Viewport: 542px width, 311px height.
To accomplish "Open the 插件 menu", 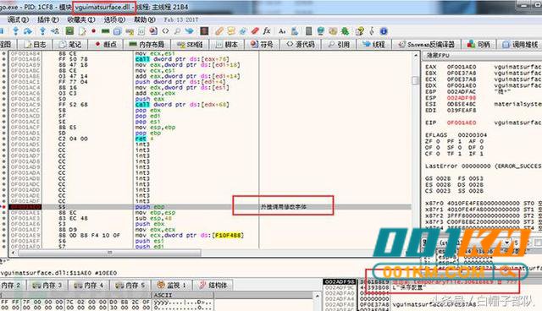I will (48, 19).
